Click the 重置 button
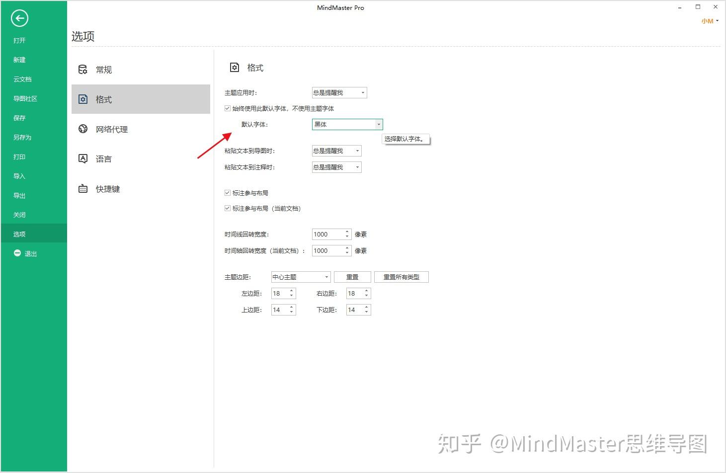 click(x=352, y=277)
